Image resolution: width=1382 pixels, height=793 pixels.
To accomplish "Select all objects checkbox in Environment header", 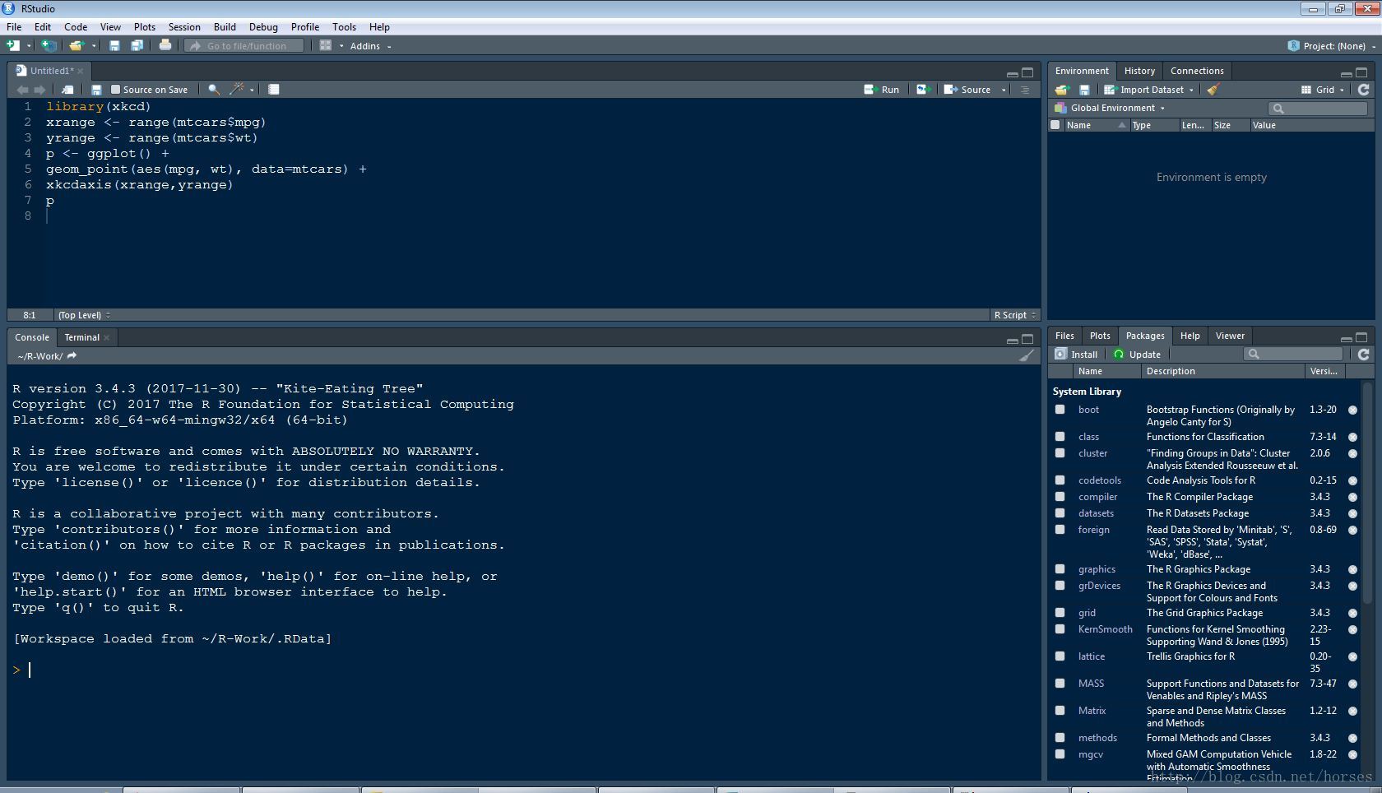I will click(x=1055, y=125).
